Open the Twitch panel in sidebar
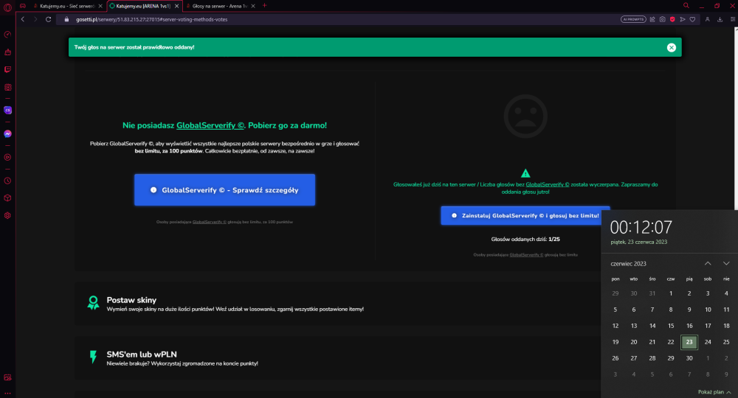Viewport: 738px width, 398px height. [x=7, y=69]
